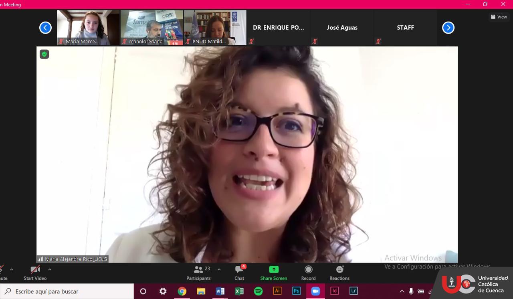This screenshot has height=299, width=513.
Task: Select the José Aguas participant tile
Action: click(x=342, y=28)
